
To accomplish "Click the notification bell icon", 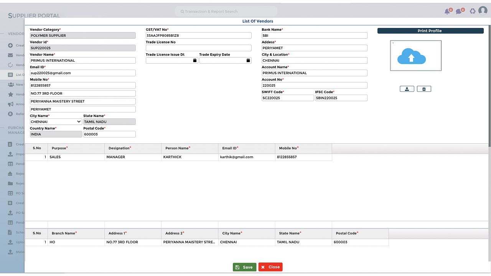I will 447,11.
